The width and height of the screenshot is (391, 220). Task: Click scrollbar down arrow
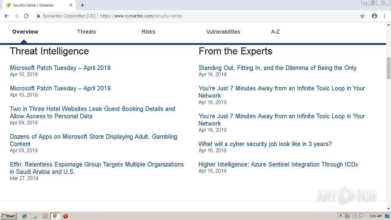(389, 209)
